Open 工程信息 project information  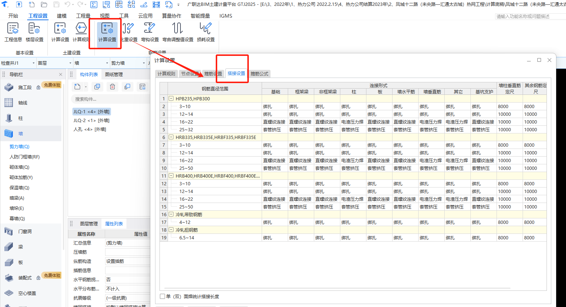click(13, 32)
